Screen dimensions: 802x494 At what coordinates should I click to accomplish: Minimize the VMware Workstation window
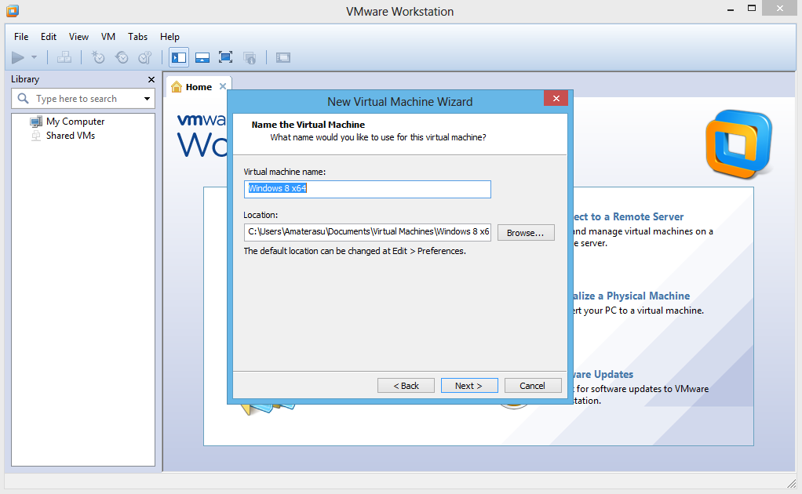pos(731,9)
